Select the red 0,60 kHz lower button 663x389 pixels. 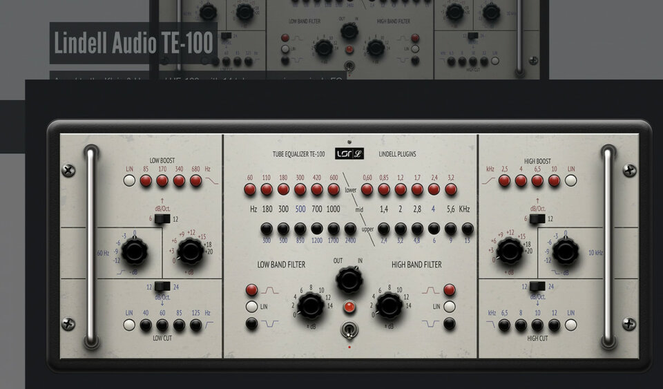click(x=367, y=189)
